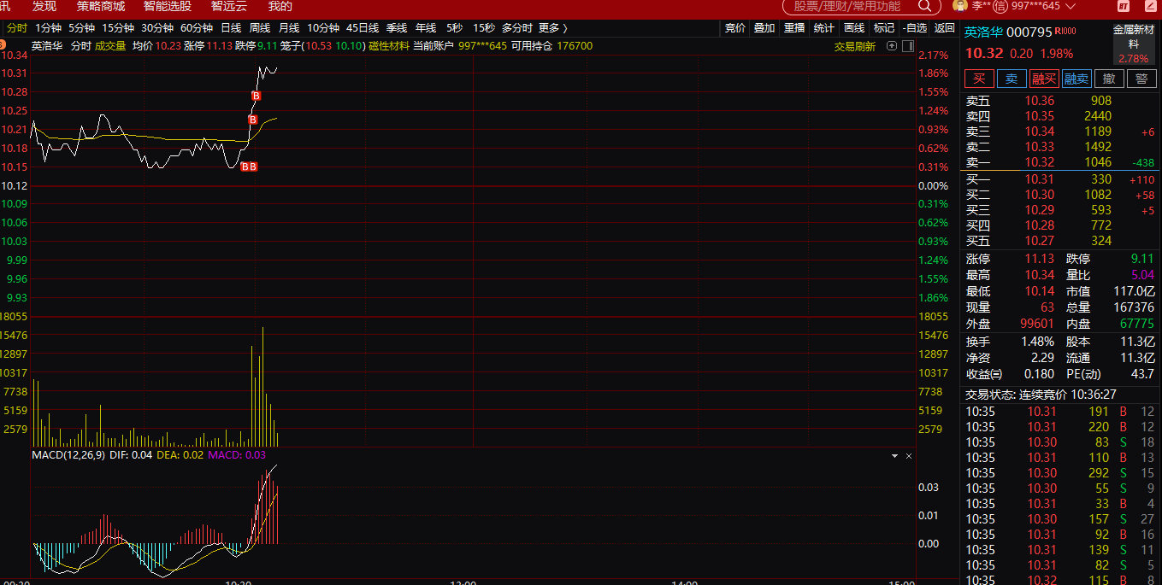Click the 卖一 price 10.32
1162x585 pixels.
1040,162
